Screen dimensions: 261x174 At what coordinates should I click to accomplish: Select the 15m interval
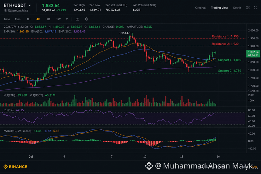(18, 19)
